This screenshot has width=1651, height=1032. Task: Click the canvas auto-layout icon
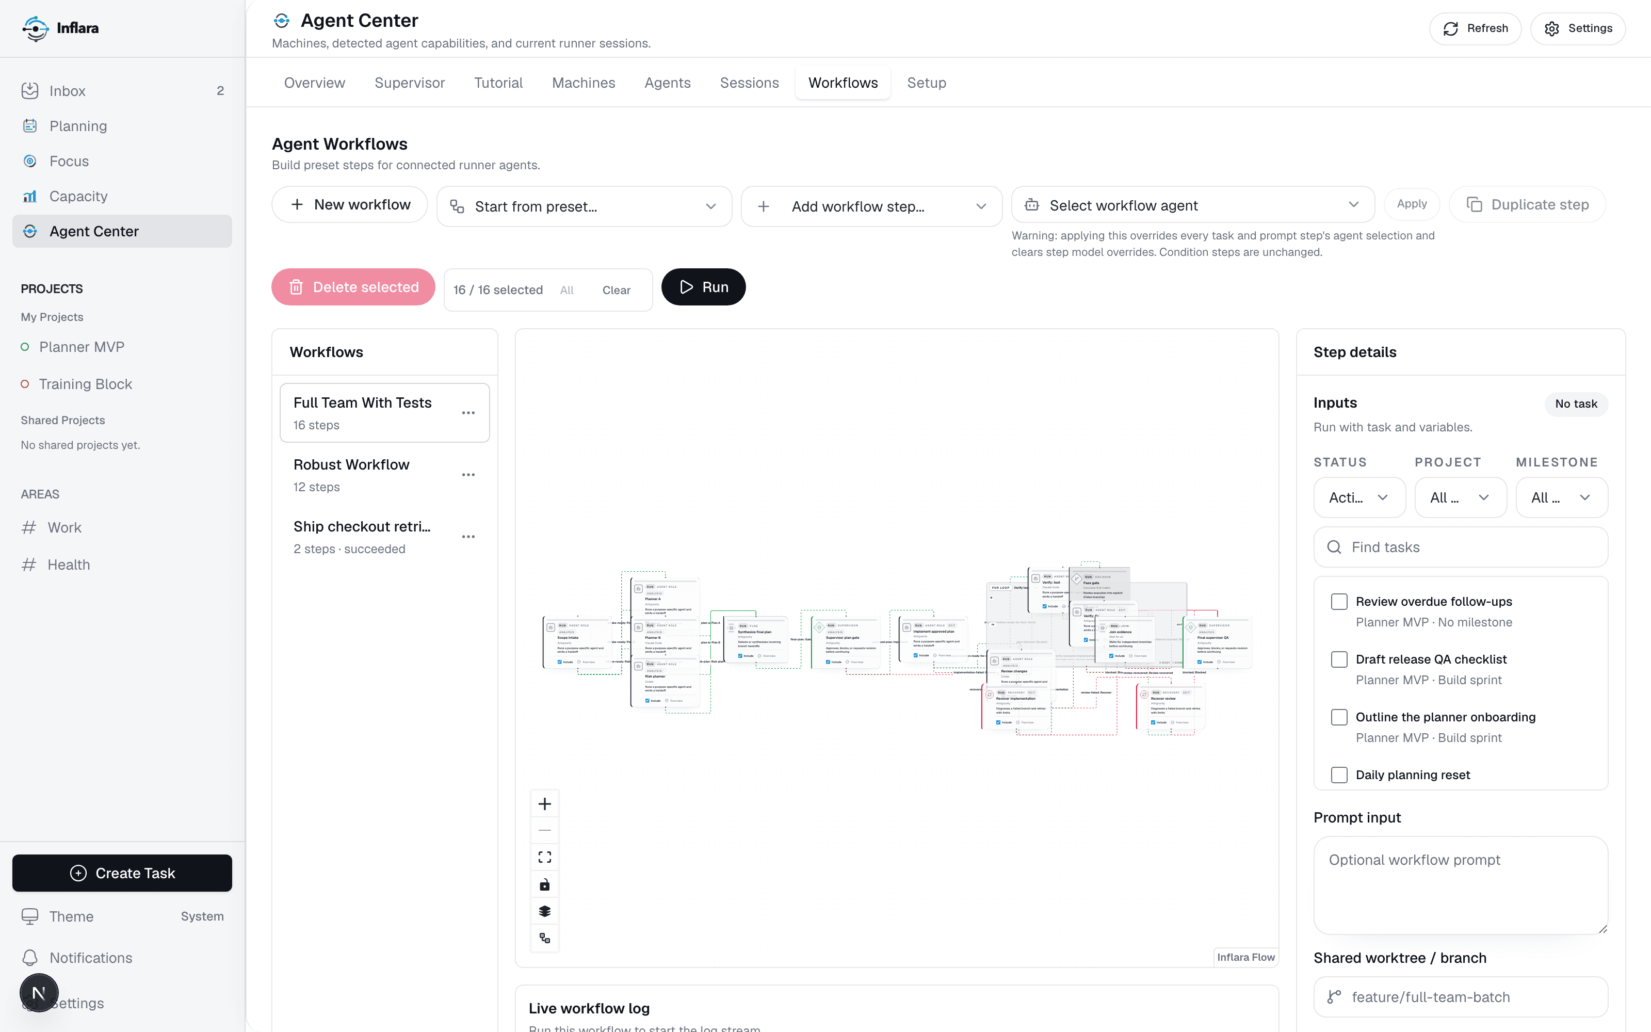click(x=544, y=938)
